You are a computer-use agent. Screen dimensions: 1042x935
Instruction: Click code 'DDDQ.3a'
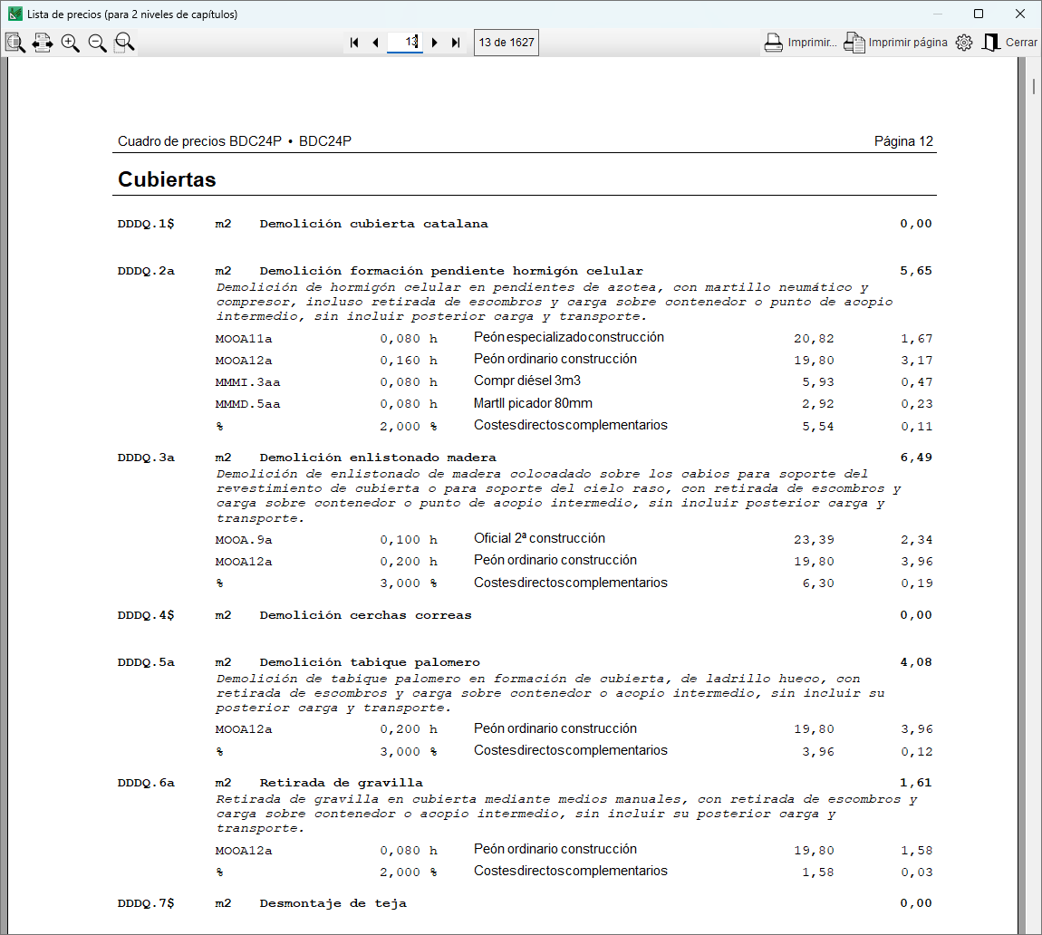[x=146, y=458]
